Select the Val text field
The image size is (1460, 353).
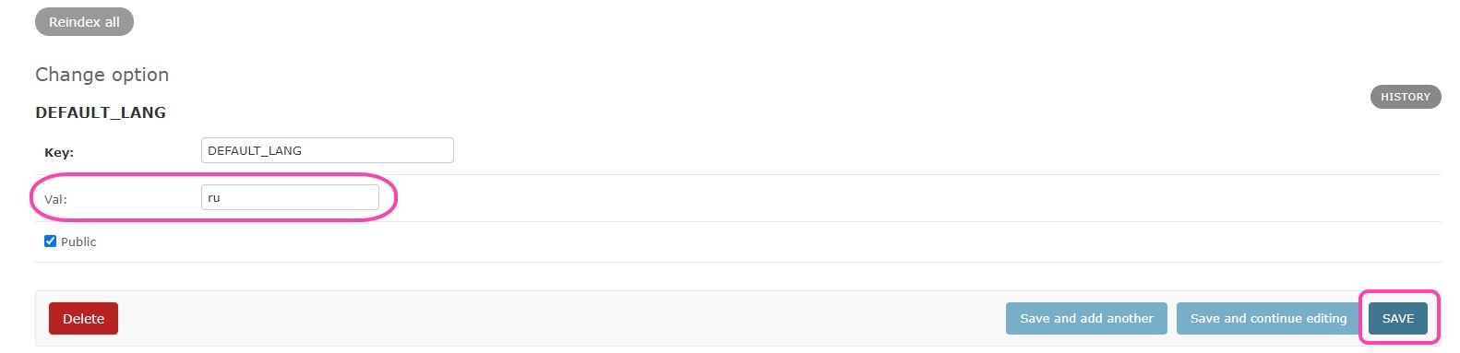click(290, 197)
